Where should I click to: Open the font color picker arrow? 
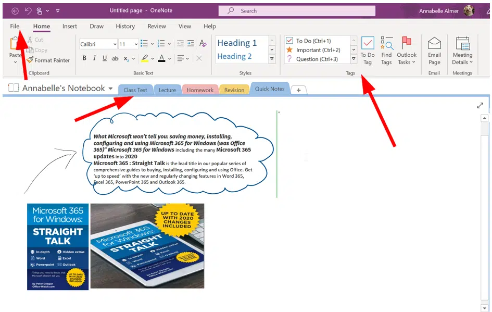[169, 59]
